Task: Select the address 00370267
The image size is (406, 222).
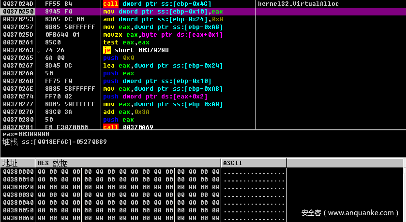Action: pyautogui.click(x=18, y=66)
